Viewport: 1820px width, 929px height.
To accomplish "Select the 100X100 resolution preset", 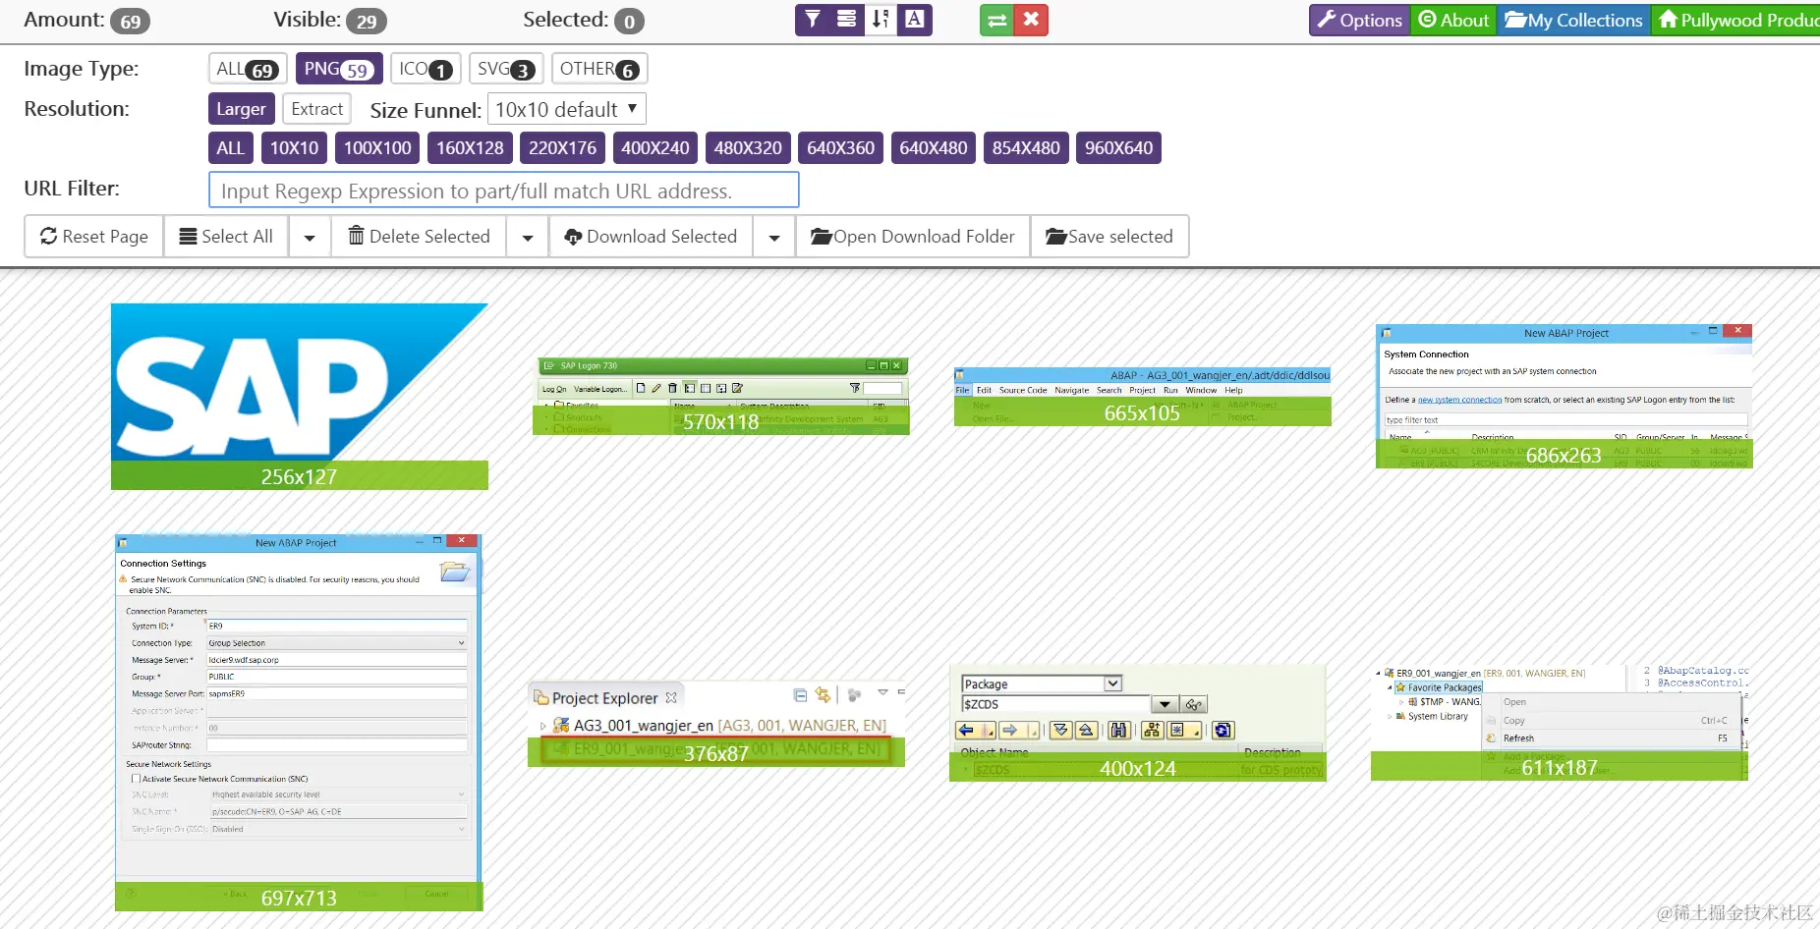I will point(377,148).
